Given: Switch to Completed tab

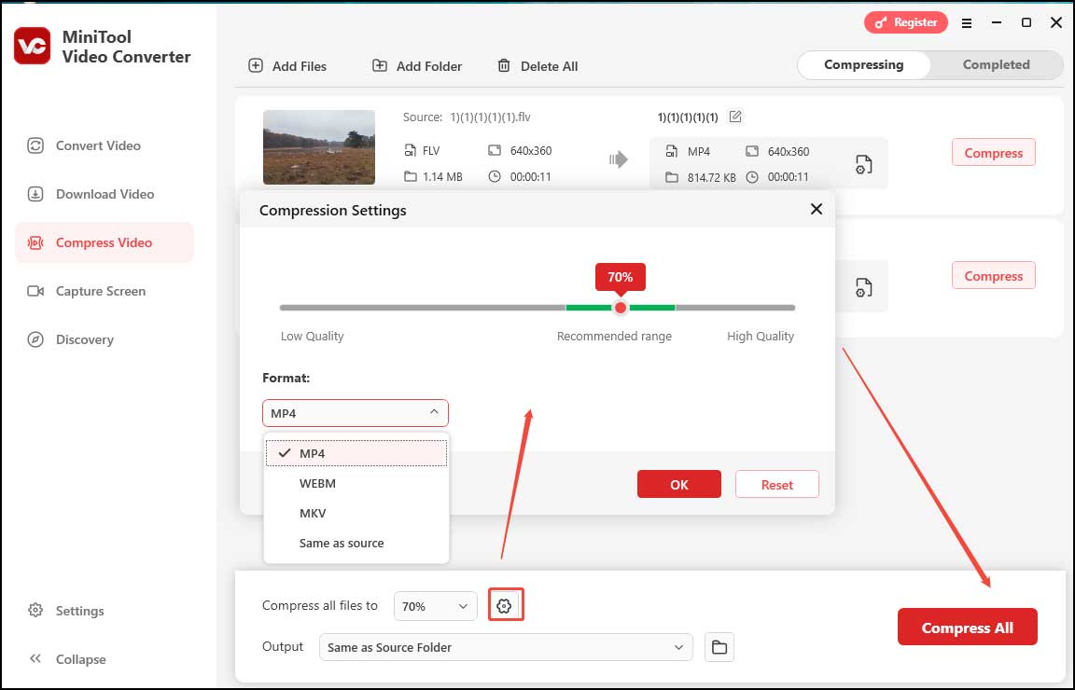Looking at the screenshot, I should [x=997, y=64].
